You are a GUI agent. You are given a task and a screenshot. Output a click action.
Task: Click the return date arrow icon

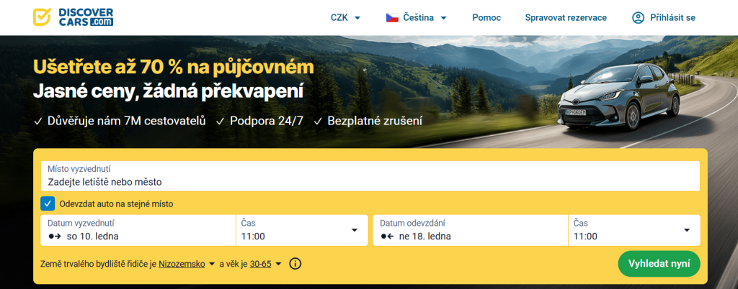click(386, 236)
